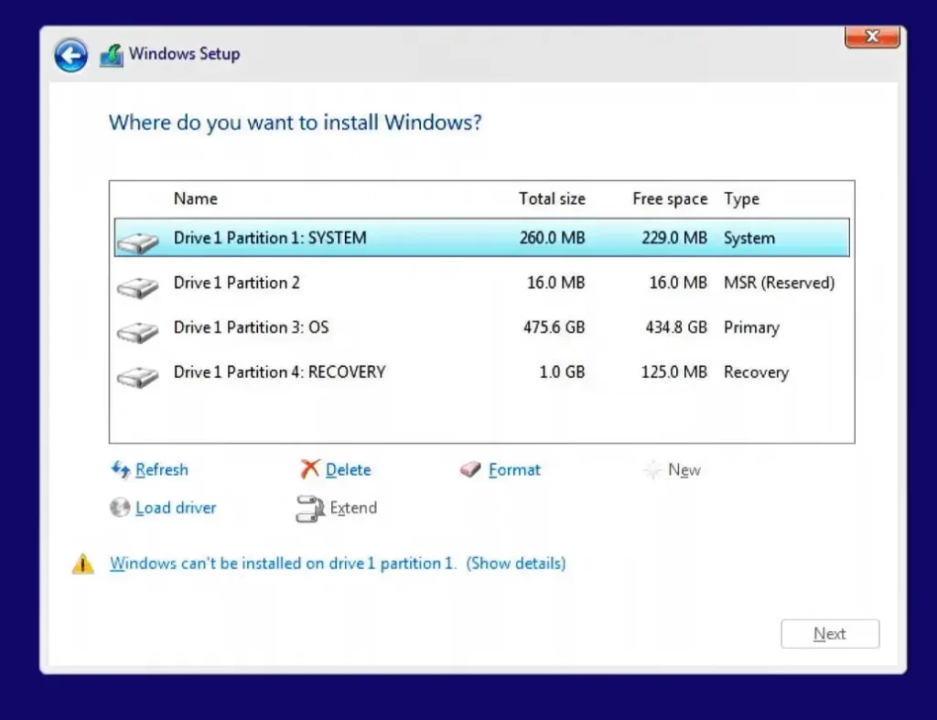Click the eraser Format icon
937x720 pixels.
[x=470, y=469]
